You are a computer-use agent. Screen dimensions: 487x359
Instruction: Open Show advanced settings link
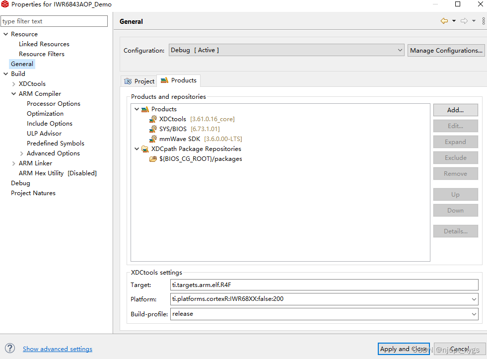(x=58, y=349)
